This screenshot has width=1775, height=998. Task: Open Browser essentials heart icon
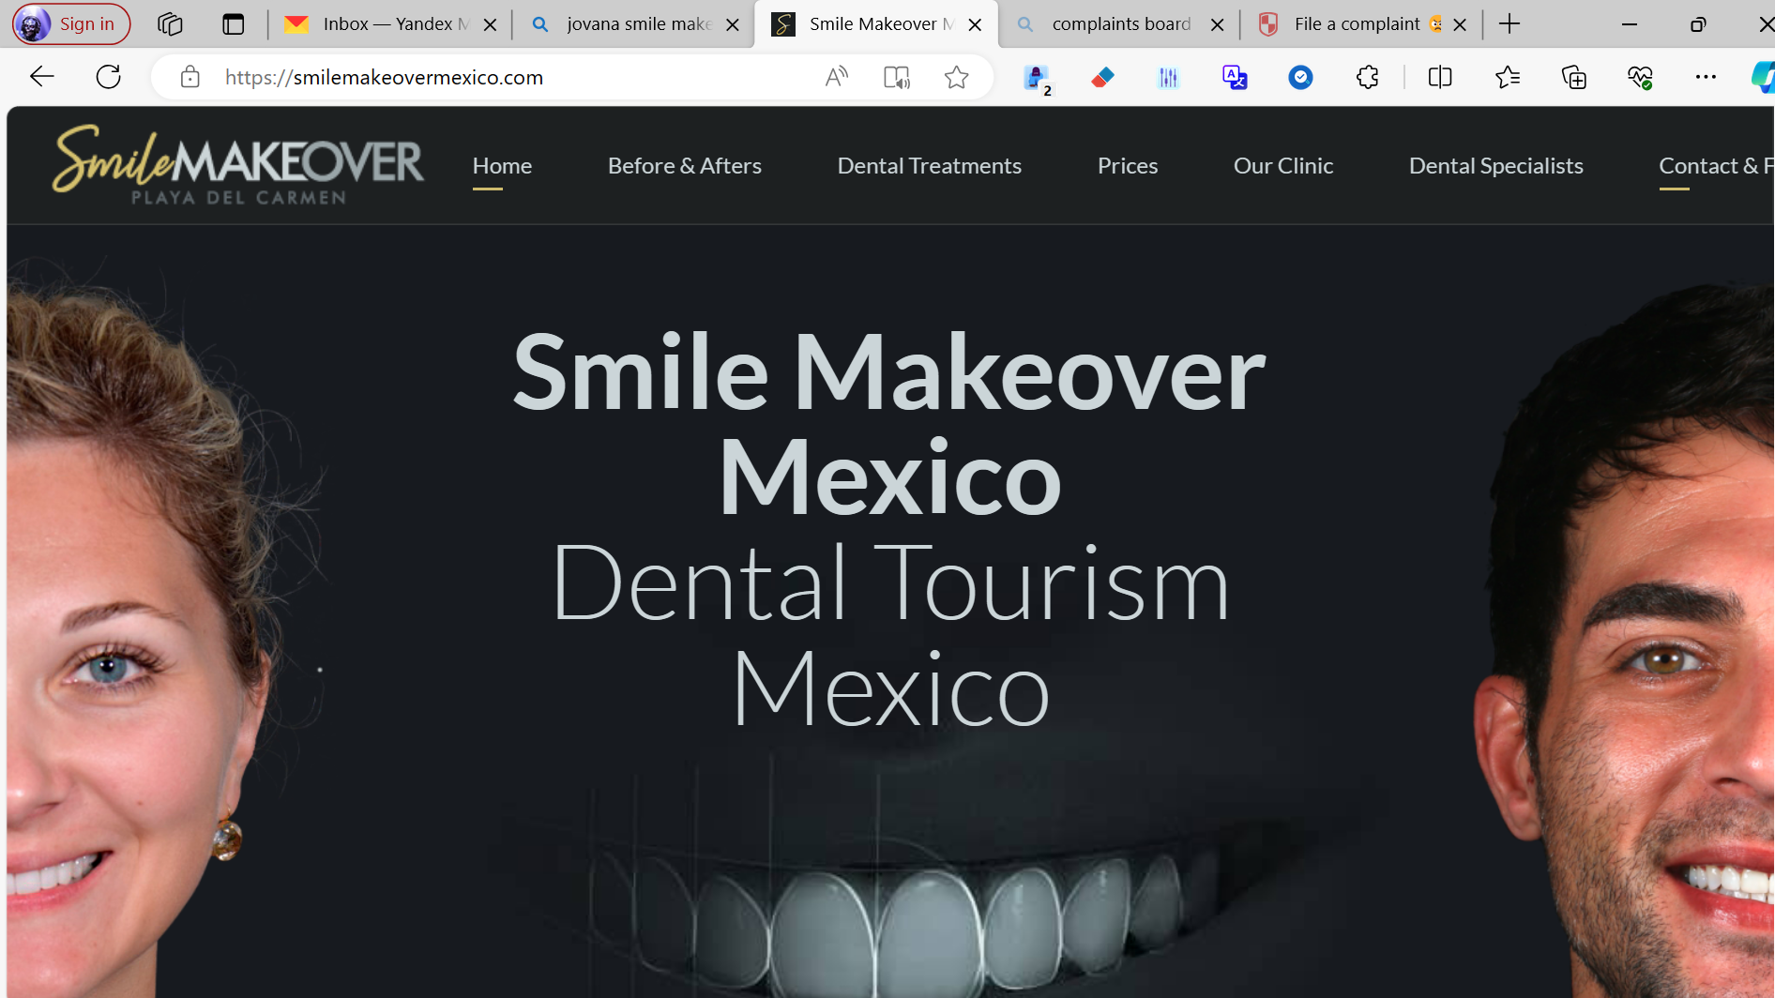[x=1640, y=77]
